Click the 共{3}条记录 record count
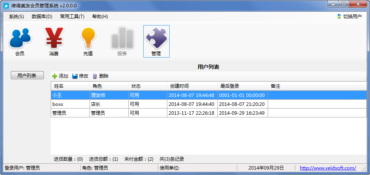Viewport: 370px width, 175px height. pos(172,159)
